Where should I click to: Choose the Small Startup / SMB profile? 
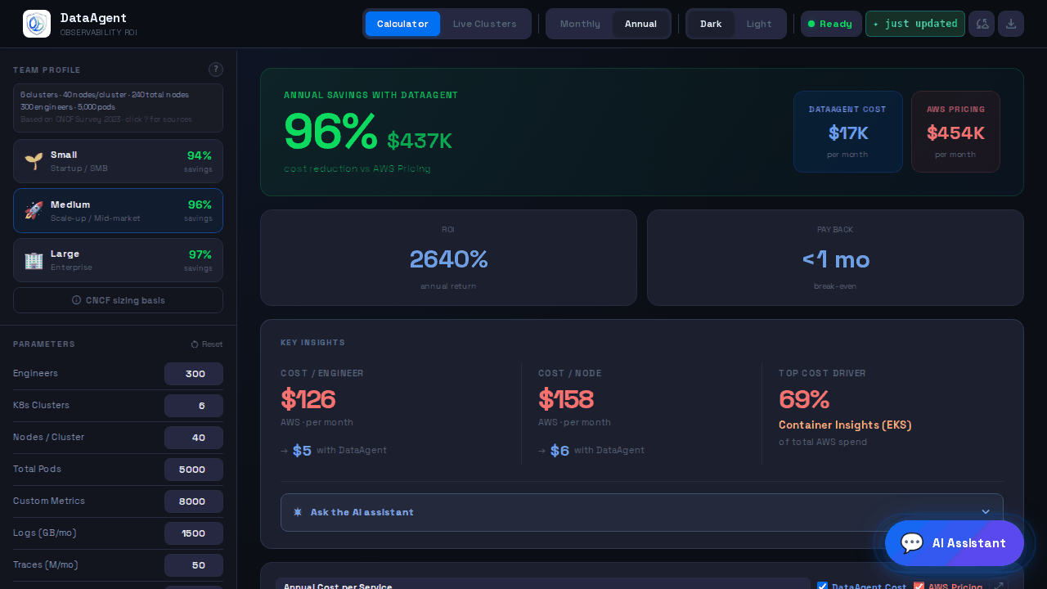[x=118, y=160]
